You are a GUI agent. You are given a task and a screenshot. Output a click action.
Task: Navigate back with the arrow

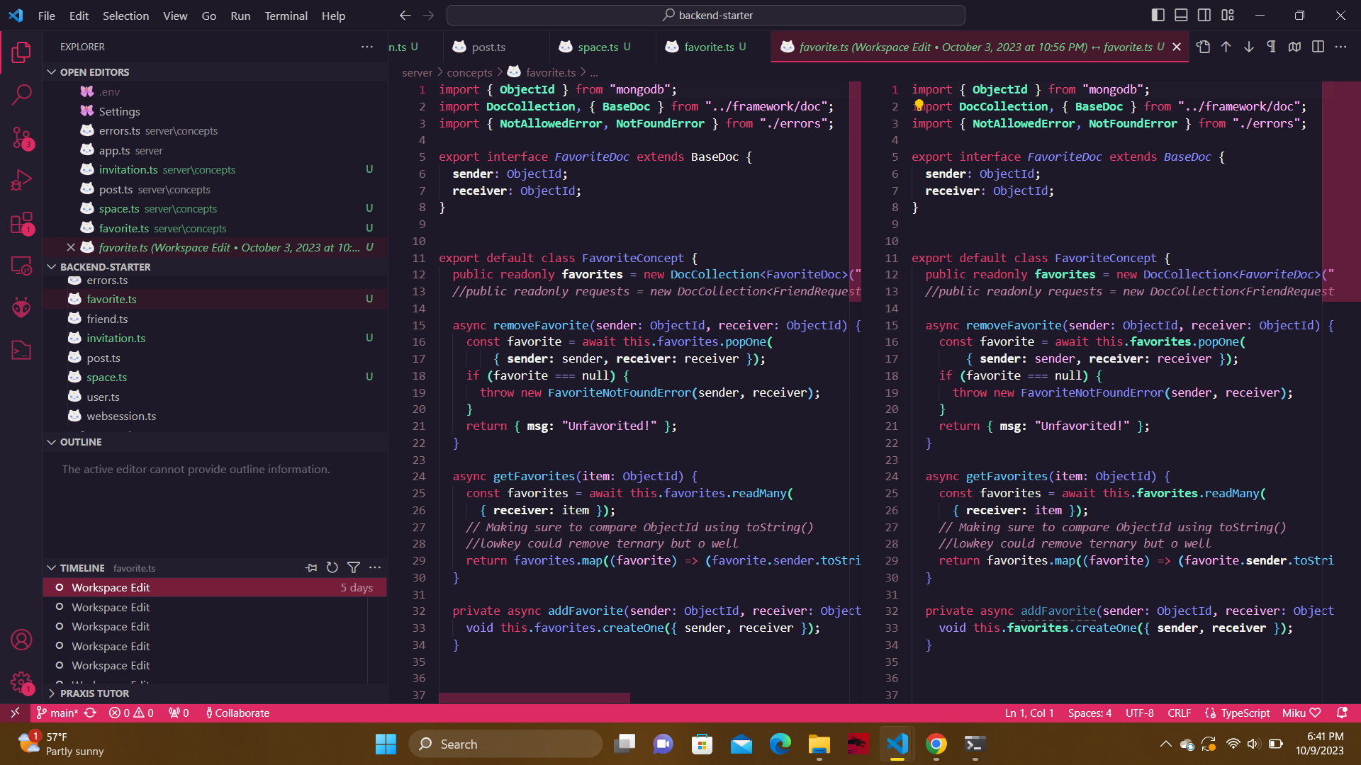[x=405, y=15]
